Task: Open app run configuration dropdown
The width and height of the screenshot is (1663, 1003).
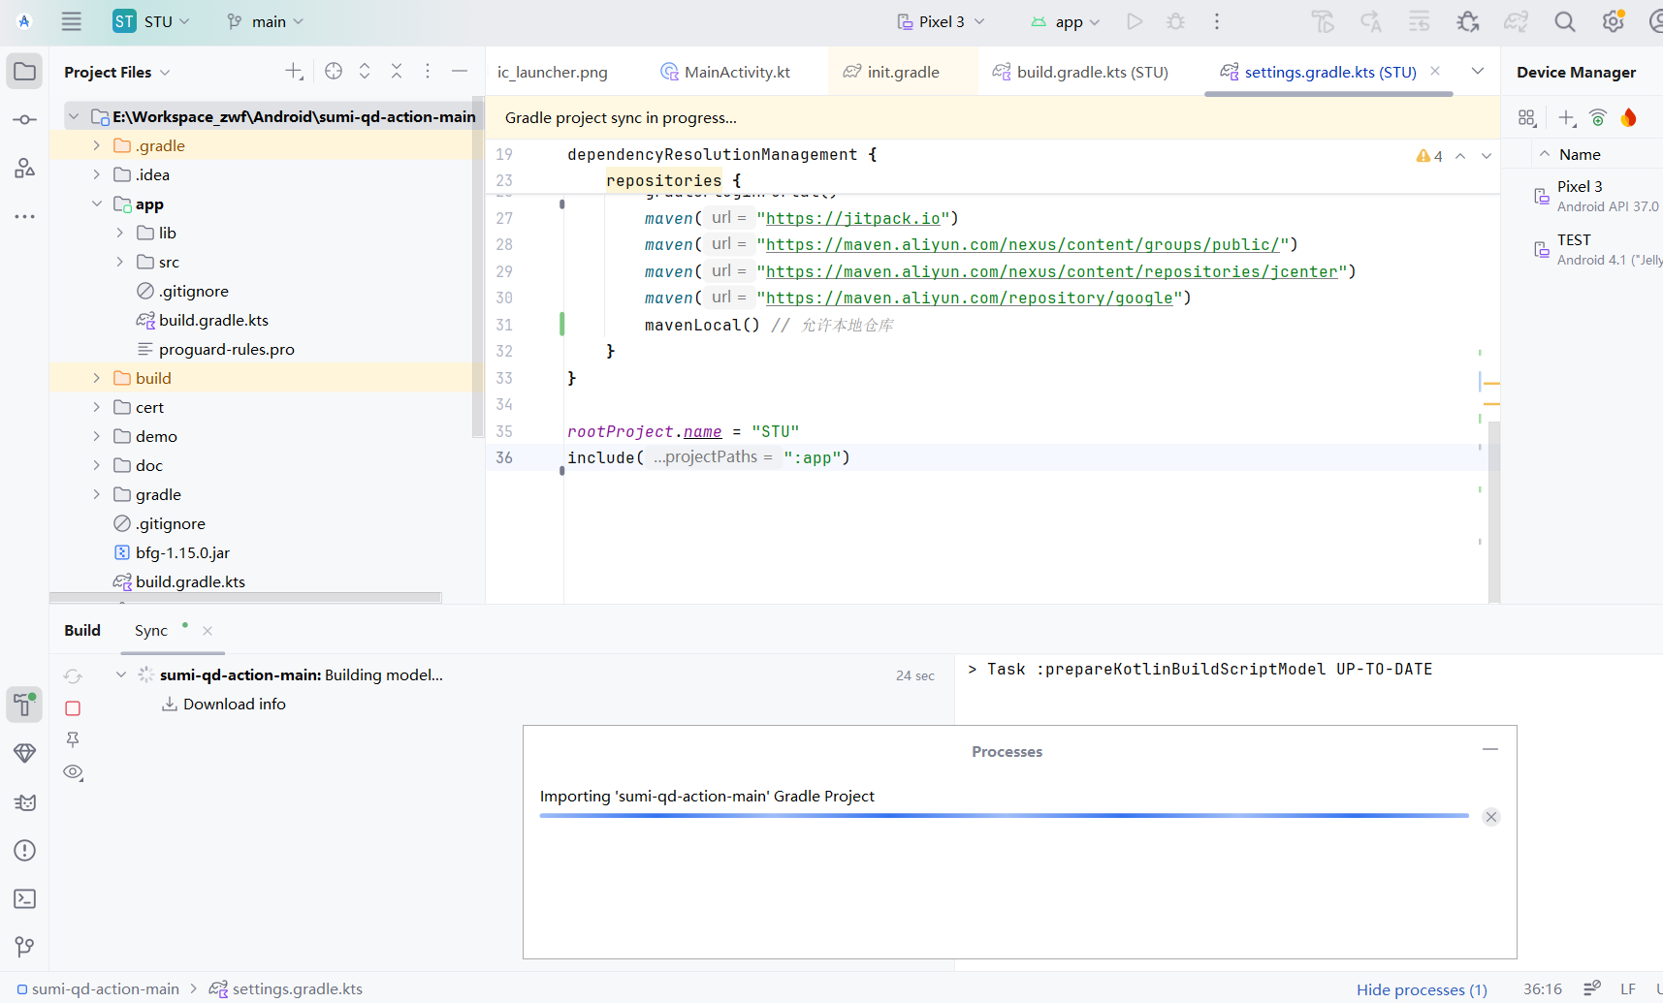Action: point(1065,21)
